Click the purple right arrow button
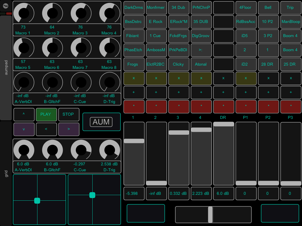The image size is (302, 226). 69,129
